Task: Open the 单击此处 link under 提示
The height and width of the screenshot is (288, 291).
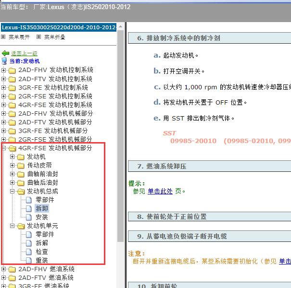Action: click(160, 191)
